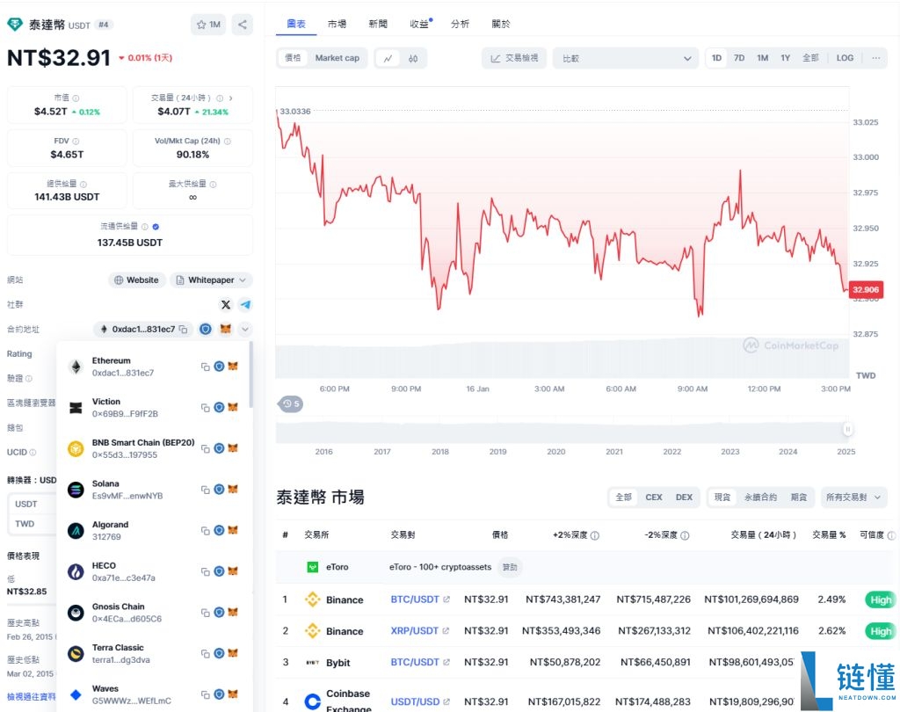Copy the Waves contract address
The height and width of the screenshot is (712, 900).
[205, 694]
